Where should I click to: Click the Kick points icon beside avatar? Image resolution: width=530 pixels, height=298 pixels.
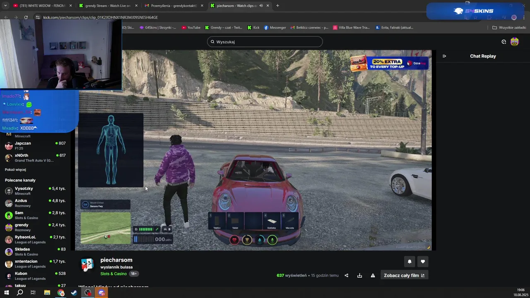503,42
